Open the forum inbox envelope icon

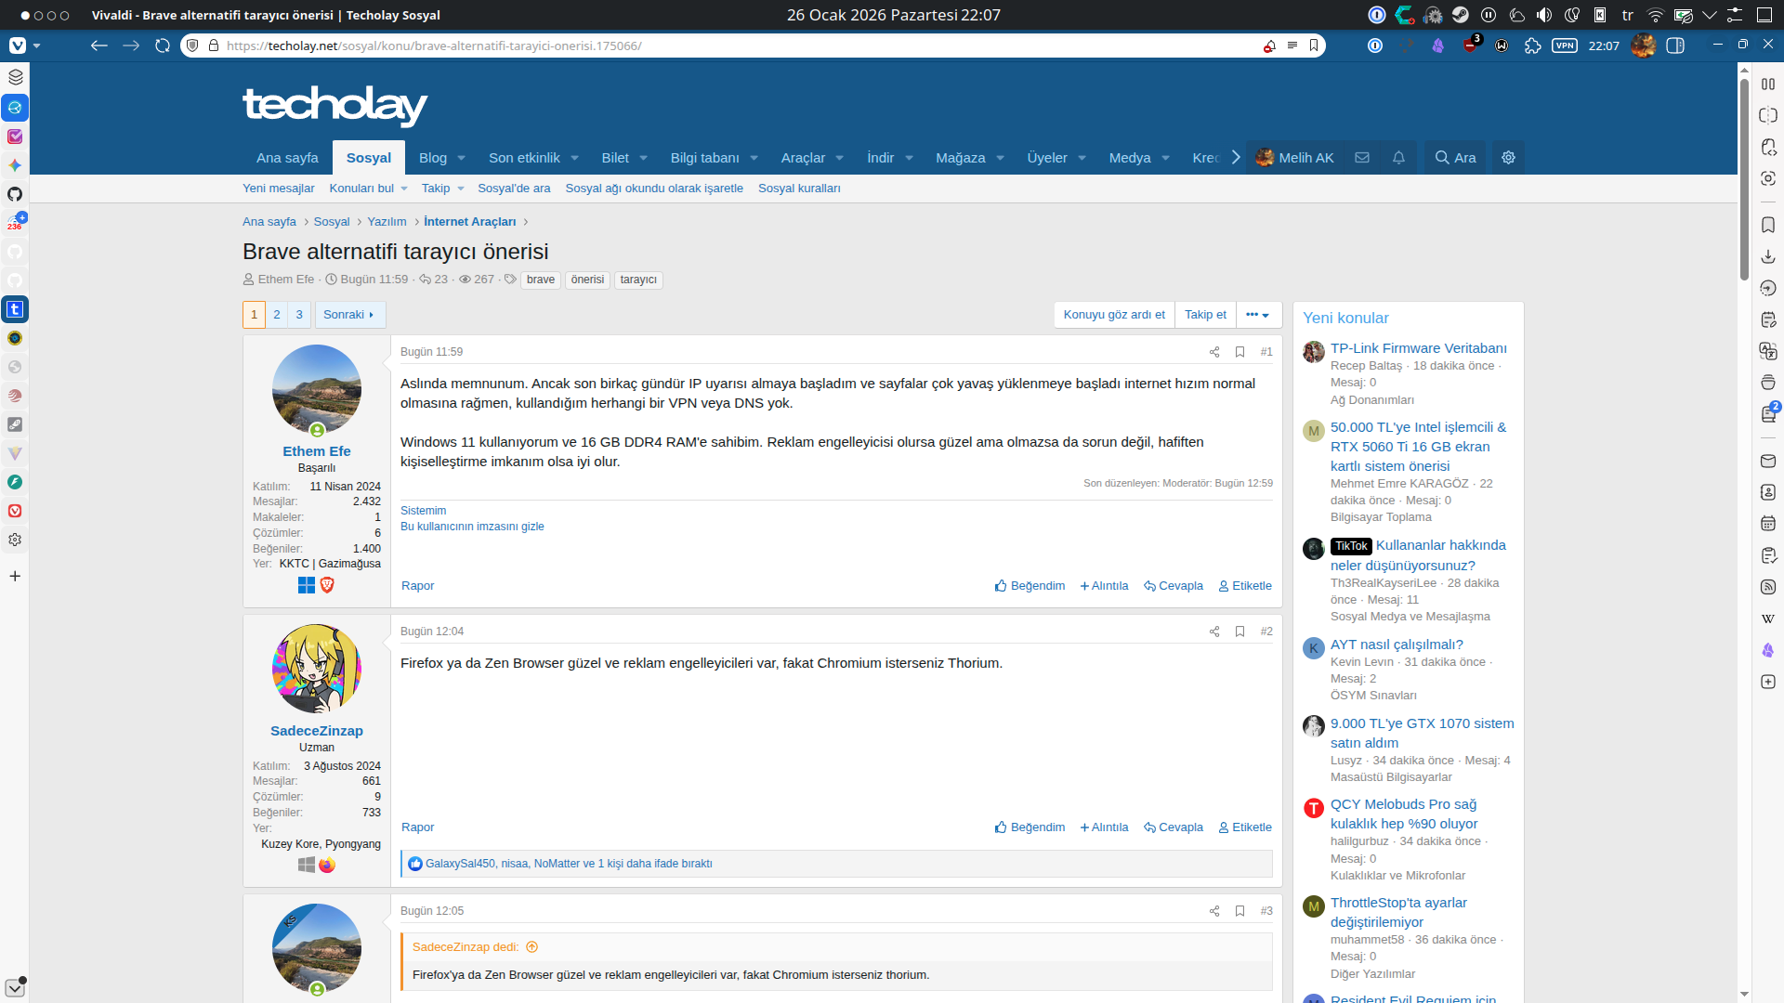(1362, 158)
